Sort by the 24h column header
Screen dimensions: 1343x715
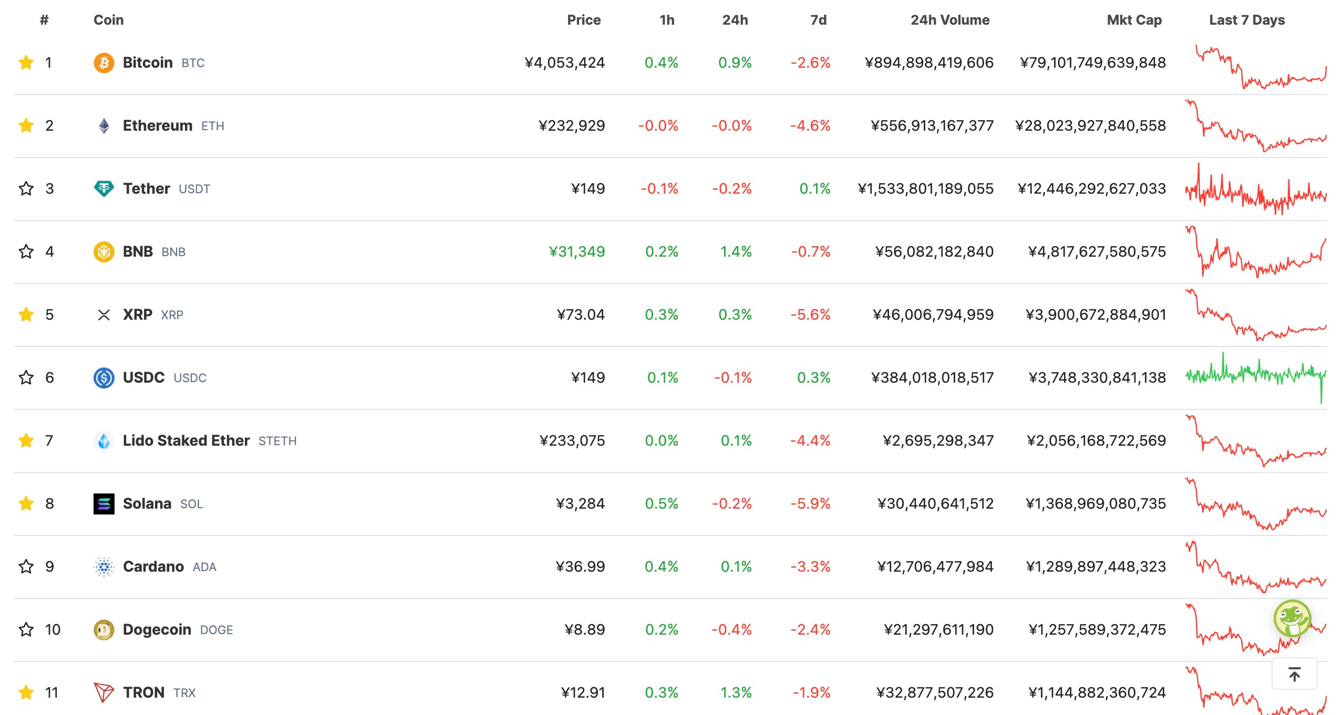point(735,20)
